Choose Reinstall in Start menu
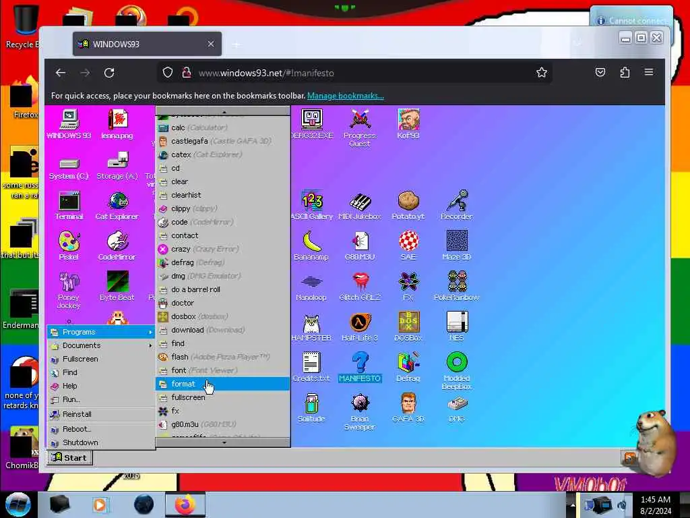690x518 pixels. pos(101,414)
